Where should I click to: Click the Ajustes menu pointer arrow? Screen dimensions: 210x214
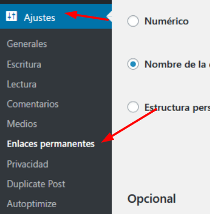click(x=109, y=16)
